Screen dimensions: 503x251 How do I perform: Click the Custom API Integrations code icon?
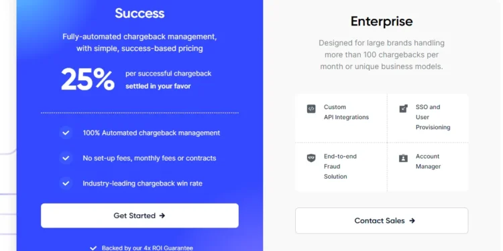coord(311,108)
